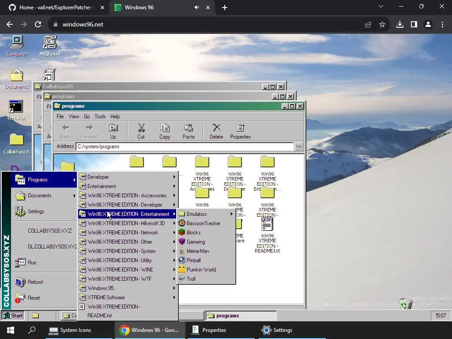Launch Troll from the submenu
Image resolution: width=452 pixels, height=339 pixels.
click(x=206, y=279)
